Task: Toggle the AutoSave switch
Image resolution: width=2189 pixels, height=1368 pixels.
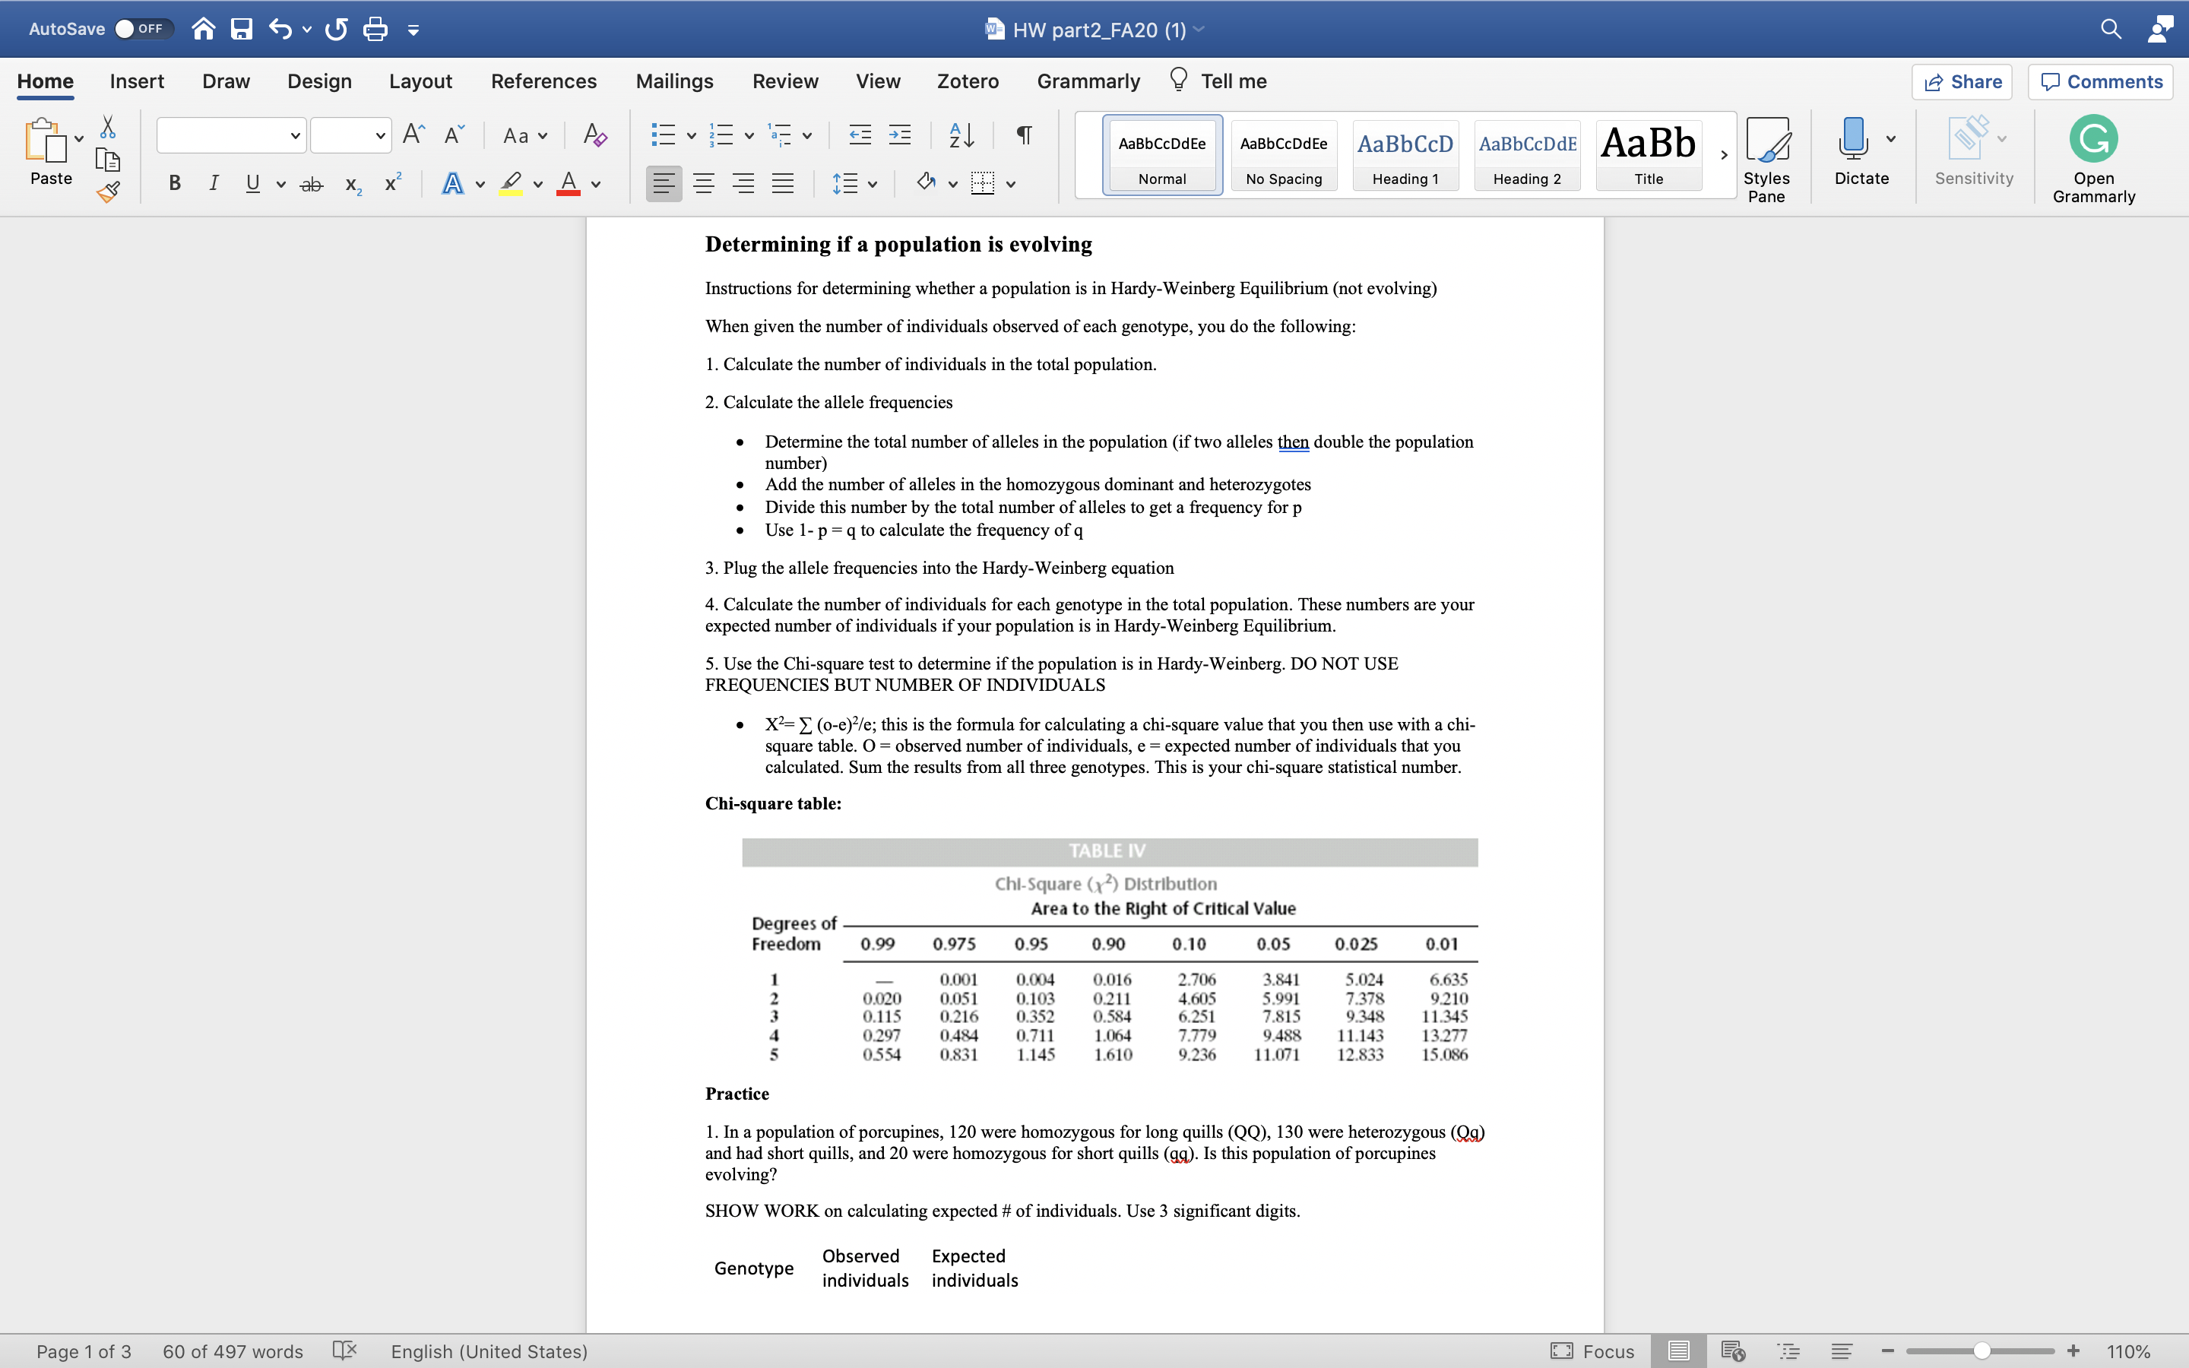Action: (x=140, y=29)
